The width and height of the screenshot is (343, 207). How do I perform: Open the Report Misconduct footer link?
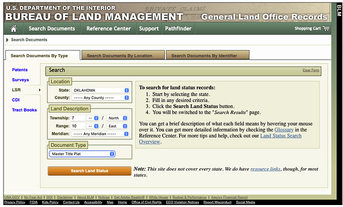217,203
